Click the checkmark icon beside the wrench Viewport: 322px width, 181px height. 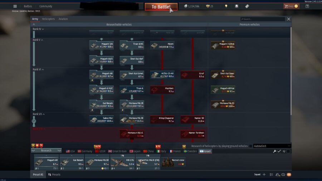(x=279, y=151)
